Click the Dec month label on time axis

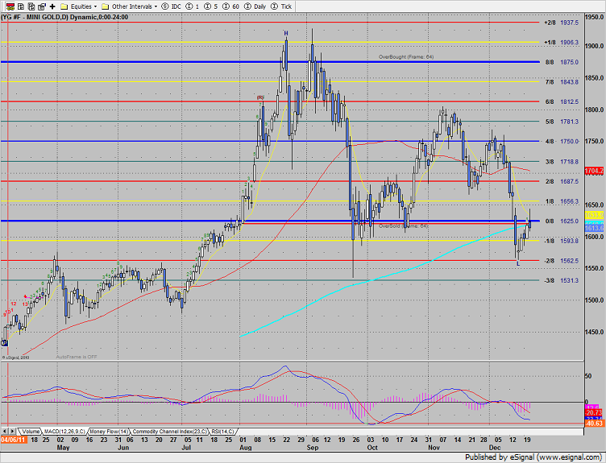495,448
